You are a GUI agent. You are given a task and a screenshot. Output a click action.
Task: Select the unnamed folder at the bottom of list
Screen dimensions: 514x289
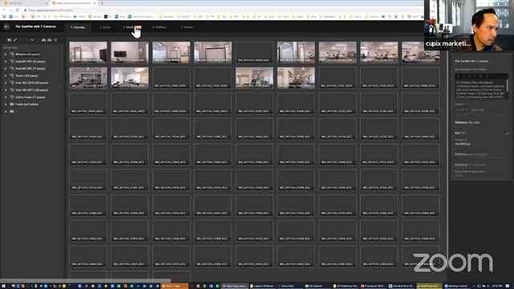click(12, 112)
